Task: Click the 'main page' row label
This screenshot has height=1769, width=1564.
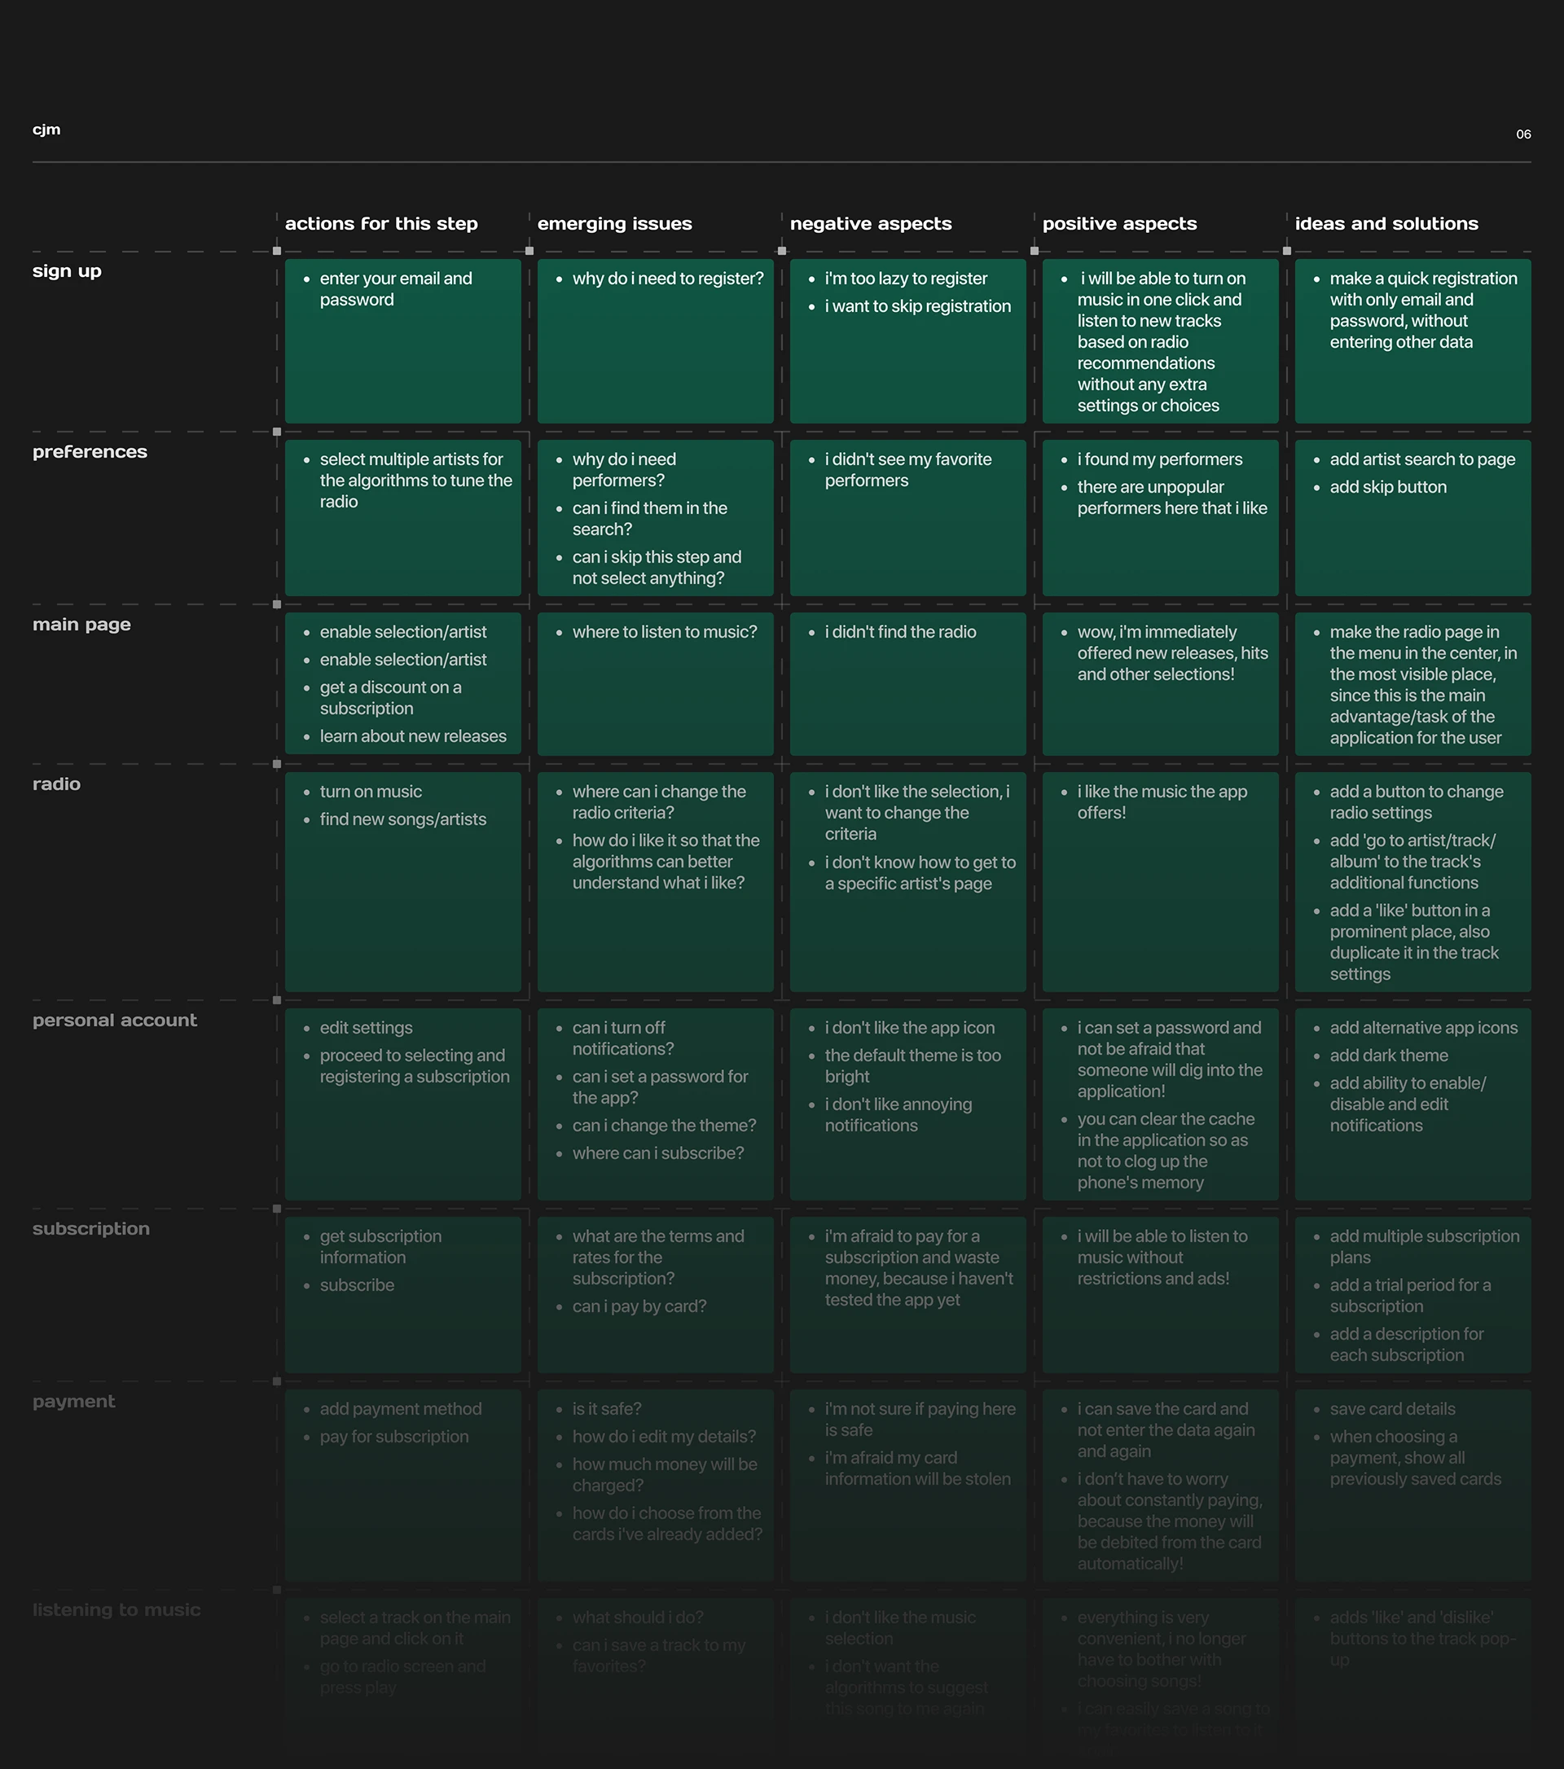Action: [x=81, y=624]
